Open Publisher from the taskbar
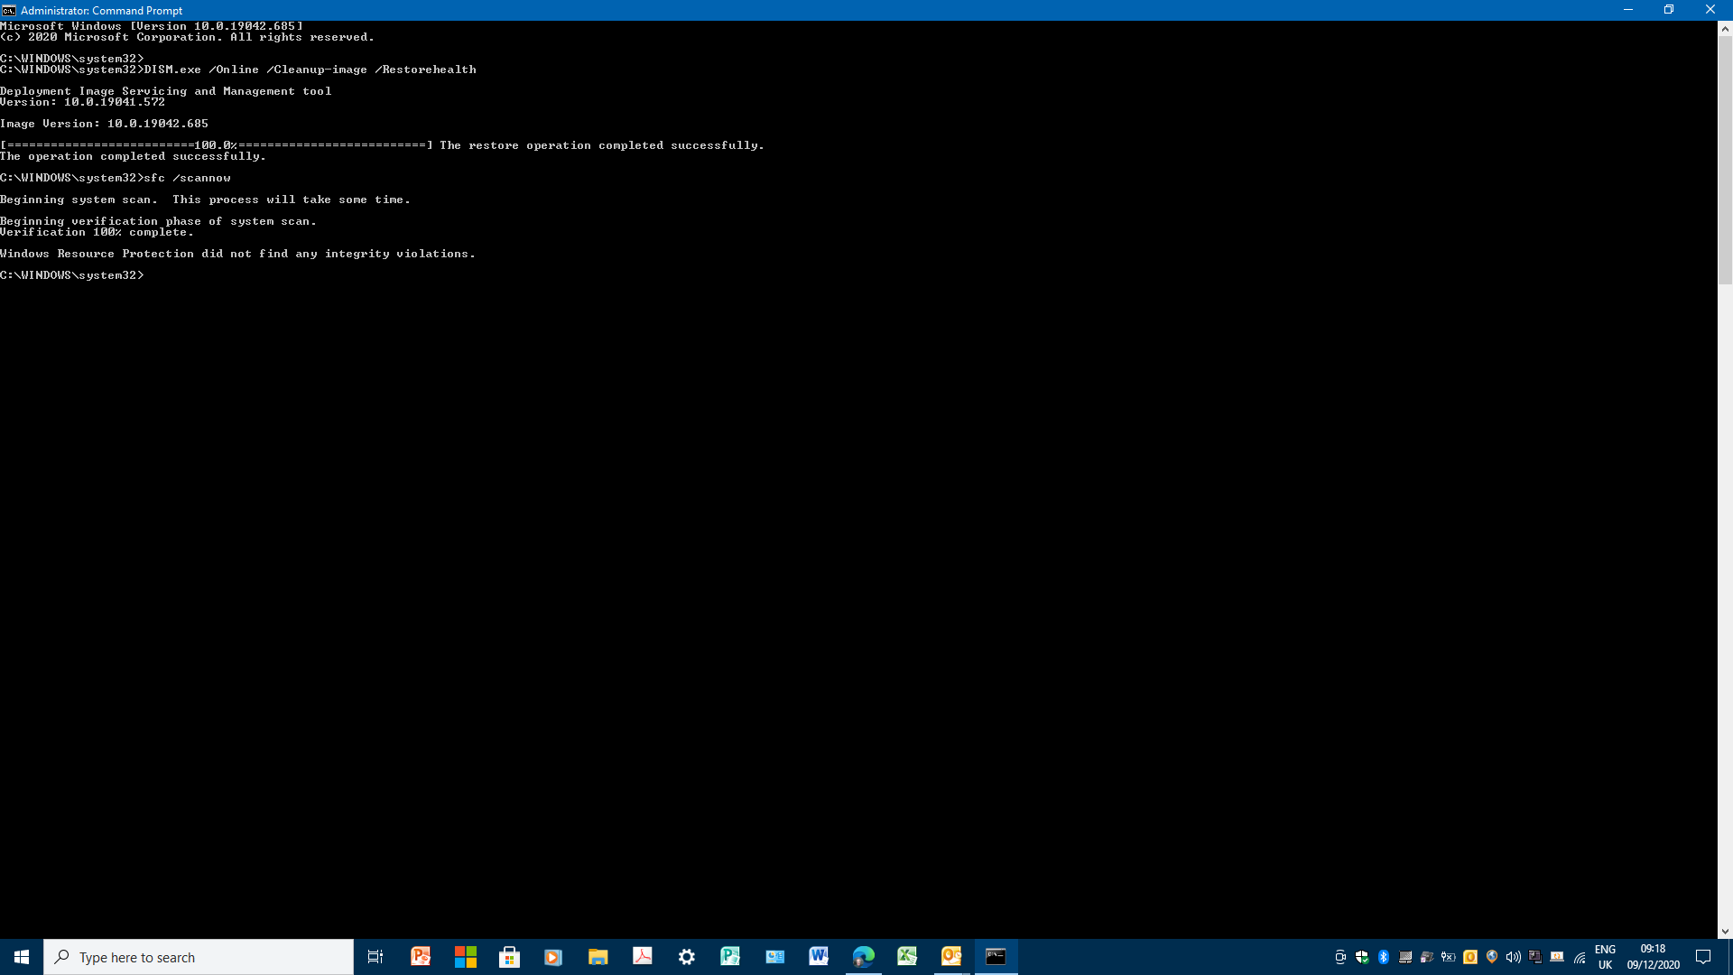 click(x=730, y=956)
